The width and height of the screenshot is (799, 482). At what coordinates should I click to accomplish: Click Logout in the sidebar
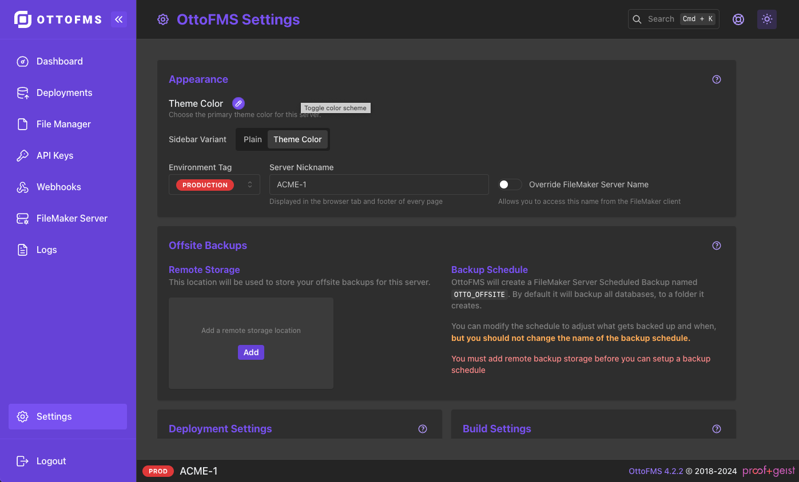pos(67,461)
